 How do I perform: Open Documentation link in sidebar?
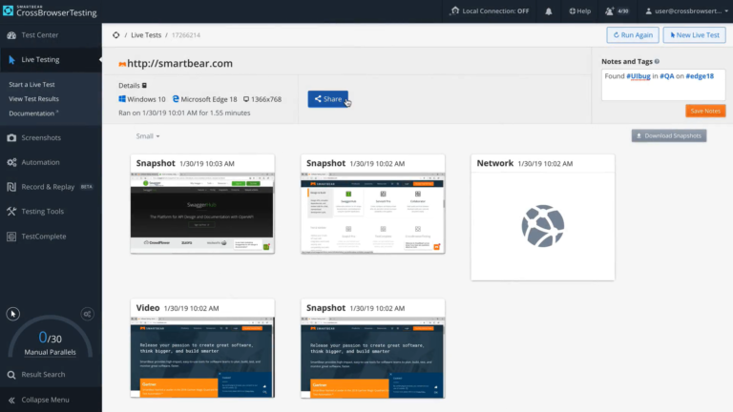[32, 113]
